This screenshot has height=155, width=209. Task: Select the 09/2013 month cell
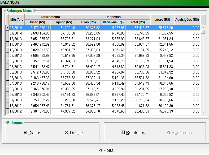(17, 55)
